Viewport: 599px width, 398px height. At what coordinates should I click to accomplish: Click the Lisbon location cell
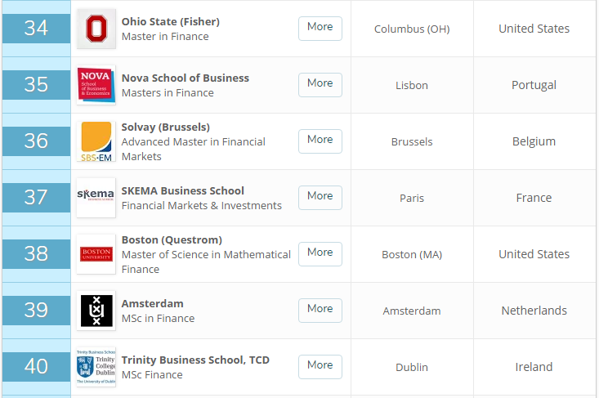(412, 85)
